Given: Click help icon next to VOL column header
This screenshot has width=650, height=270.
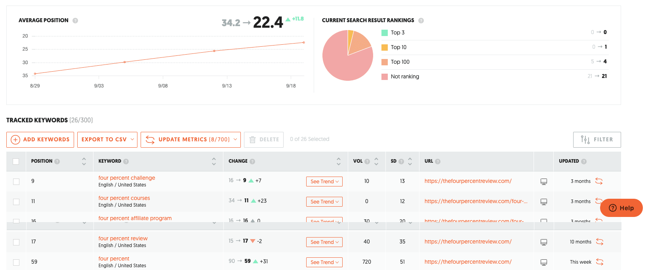Looking at the screenshot, I should pyautogui.click(x=367, y=162).
